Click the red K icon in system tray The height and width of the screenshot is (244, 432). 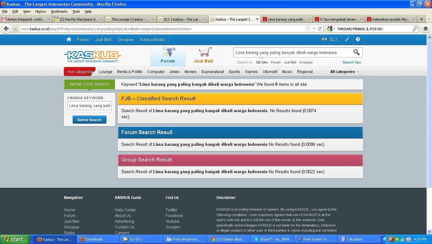pos(391,239)
